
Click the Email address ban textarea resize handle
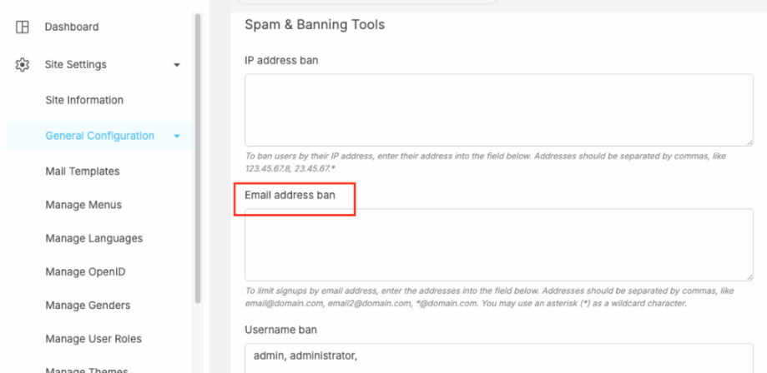[x=749, y=276]
